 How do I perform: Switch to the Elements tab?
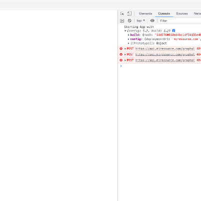pyautogui.click(x=145, y=13)
